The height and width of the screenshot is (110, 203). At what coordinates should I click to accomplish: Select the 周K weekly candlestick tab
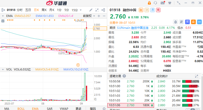(x=44, y=10)
